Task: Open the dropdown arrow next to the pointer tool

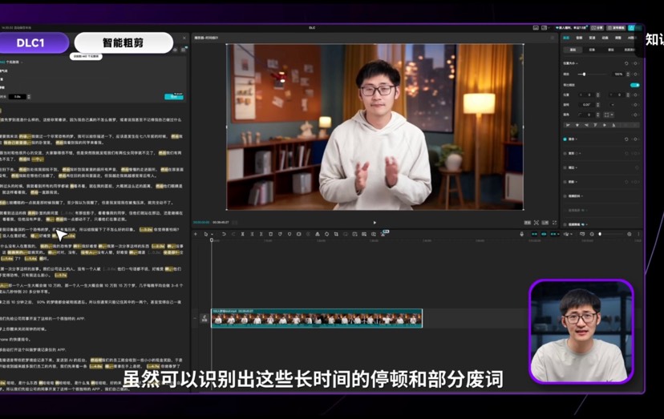Action: pyautogui.click(x=212, y=235)
